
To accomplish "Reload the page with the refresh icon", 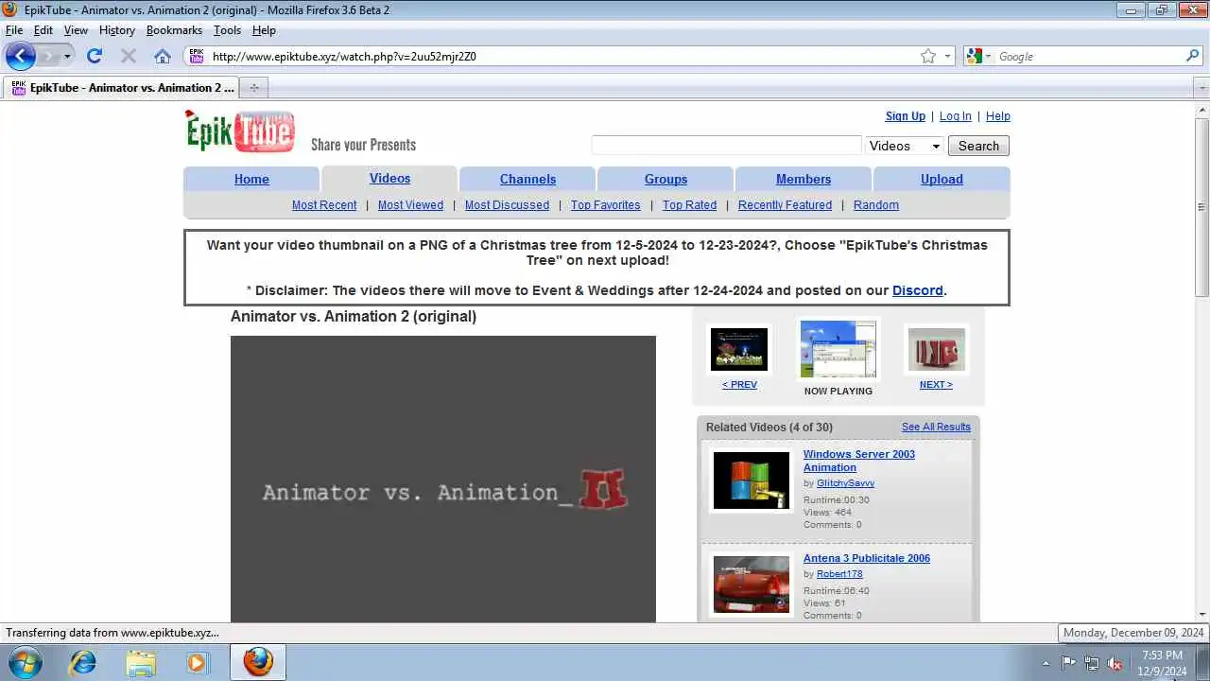I will pos(94,56).
